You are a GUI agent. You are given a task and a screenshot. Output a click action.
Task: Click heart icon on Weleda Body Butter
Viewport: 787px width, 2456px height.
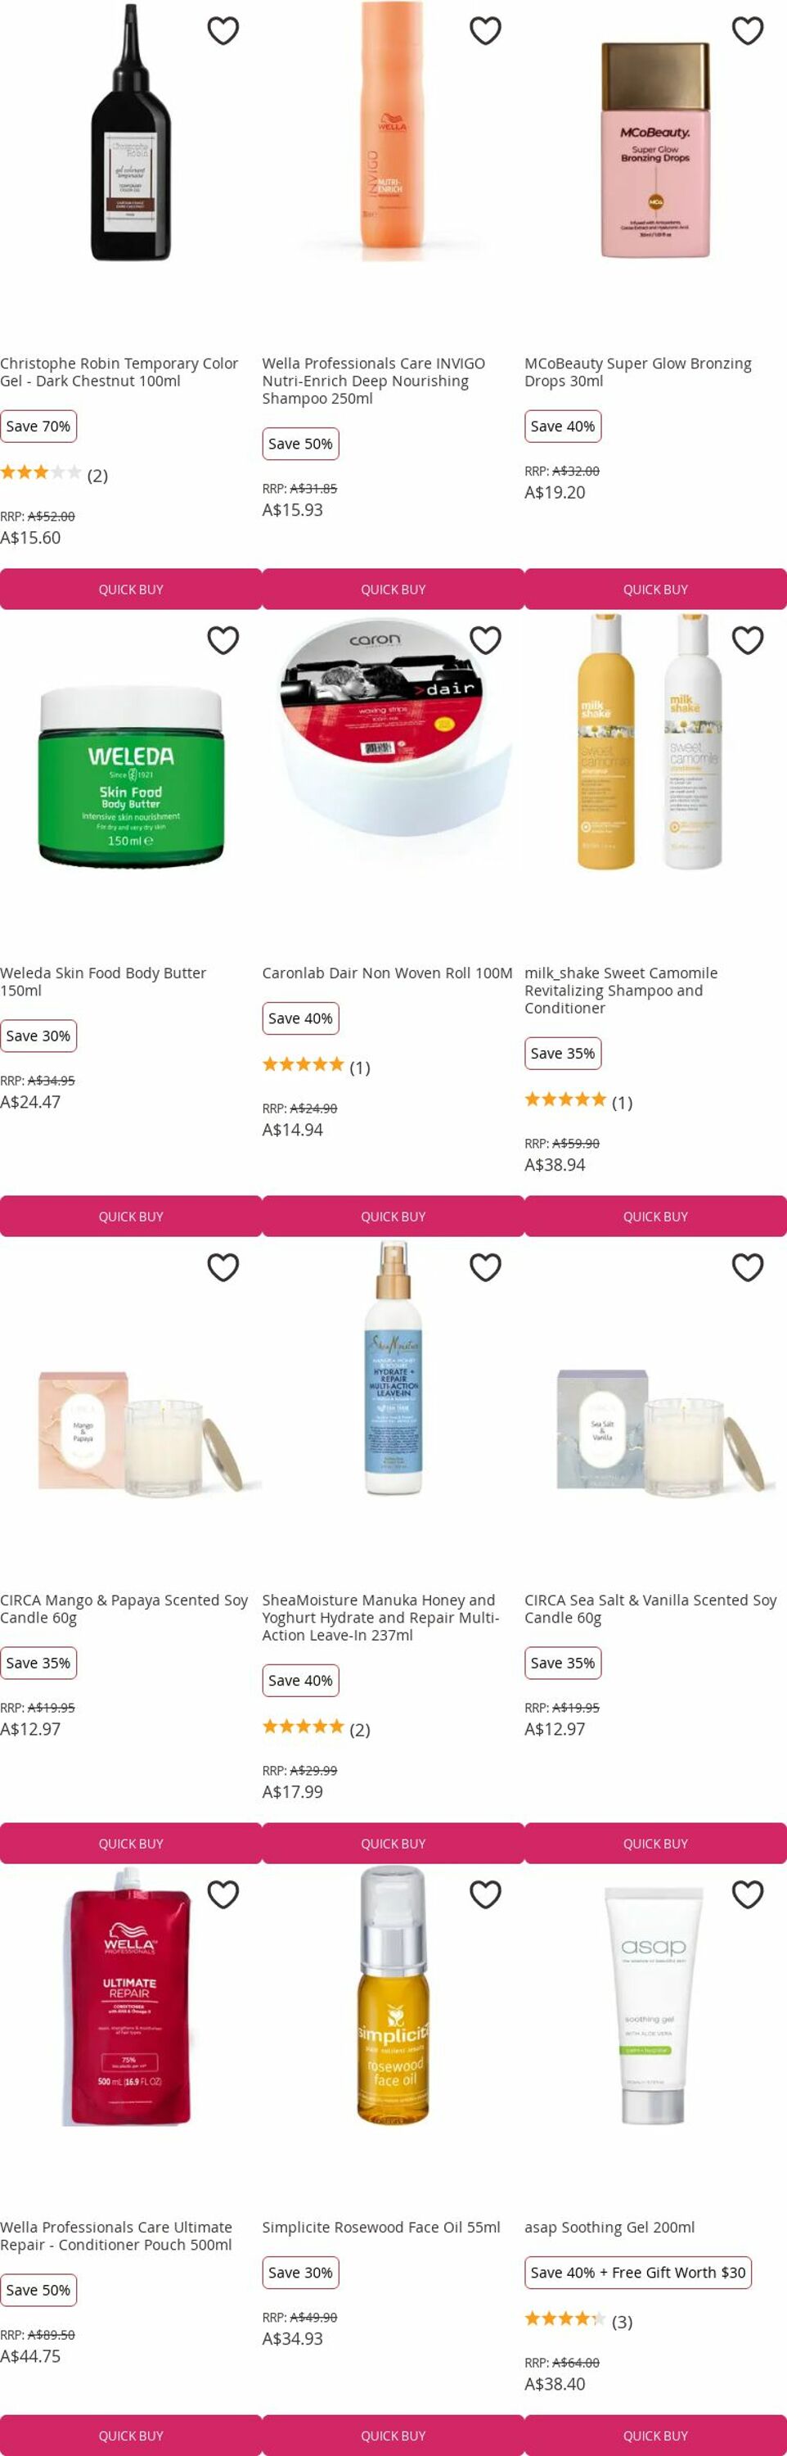pos(223,639)
